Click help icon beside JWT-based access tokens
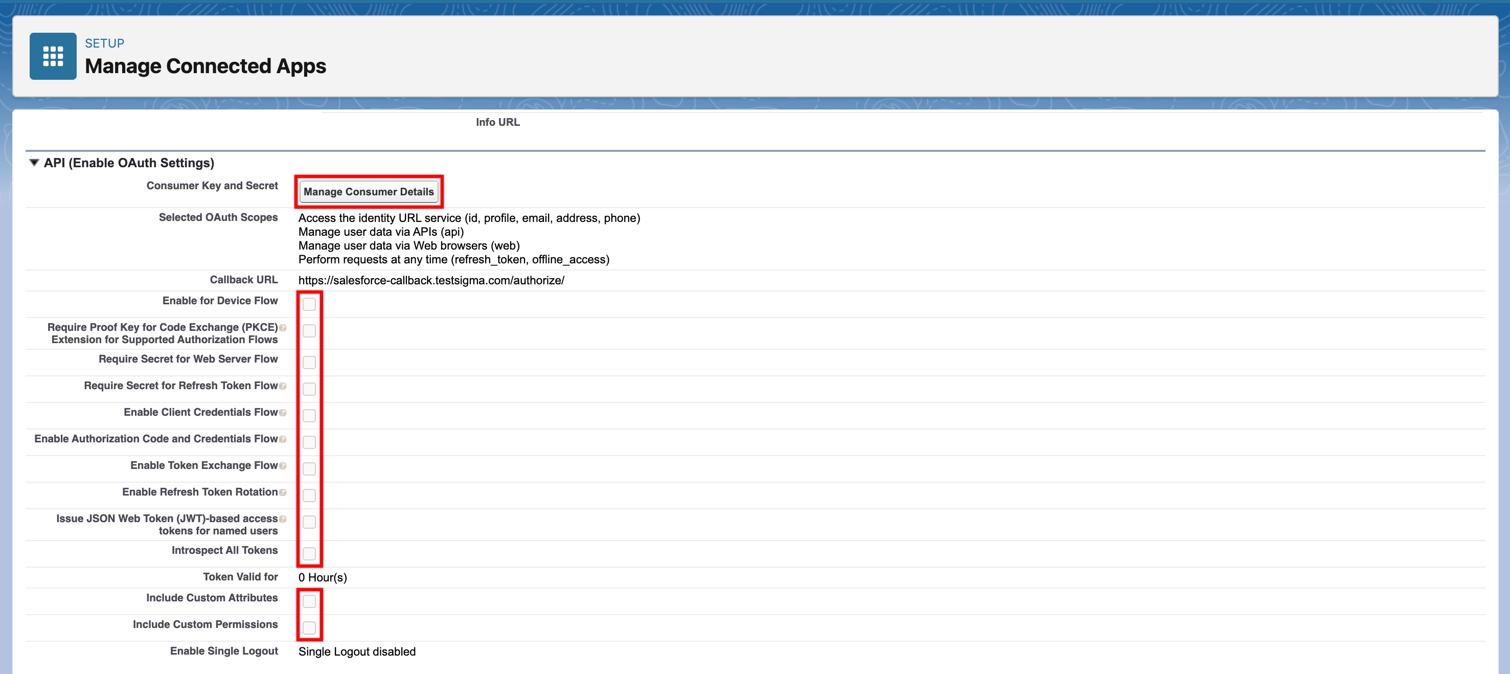The image size is (1510, 674). tap(283, 519)
